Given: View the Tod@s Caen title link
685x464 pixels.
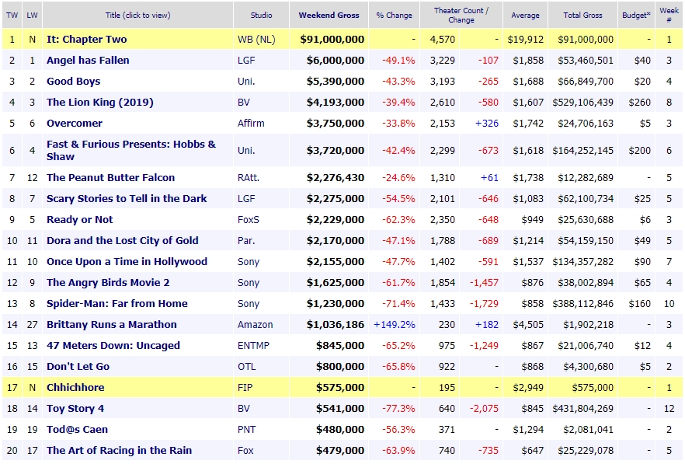Looking at the screenshot, I should click(77, 430).
